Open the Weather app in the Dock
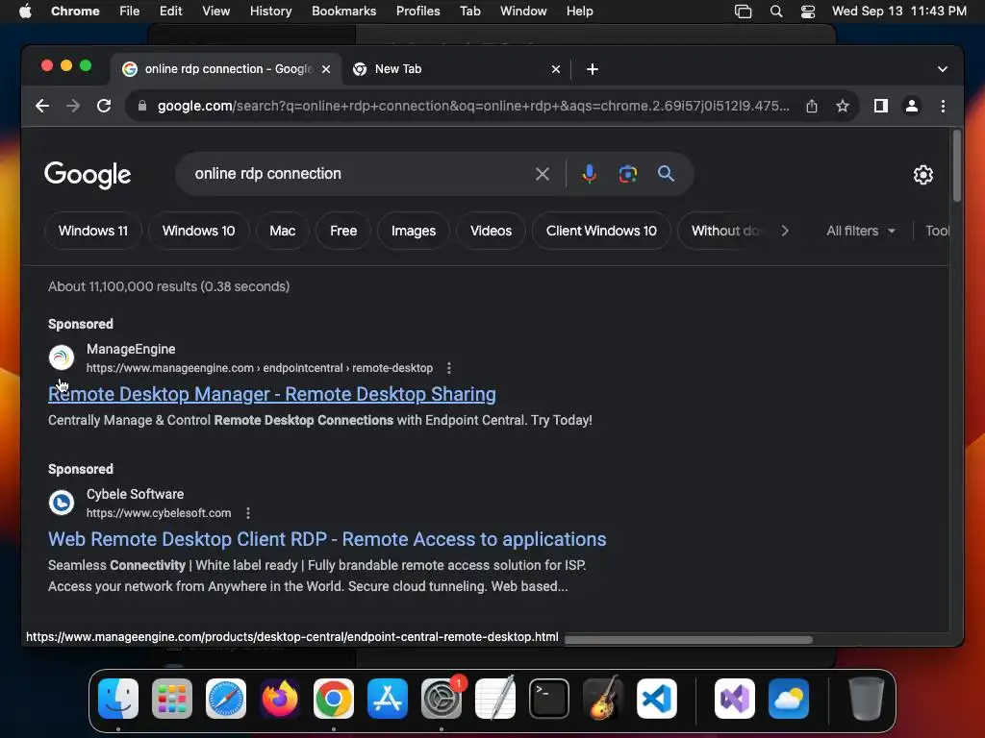This screenshot has height=738, width=985. (789, 699)
